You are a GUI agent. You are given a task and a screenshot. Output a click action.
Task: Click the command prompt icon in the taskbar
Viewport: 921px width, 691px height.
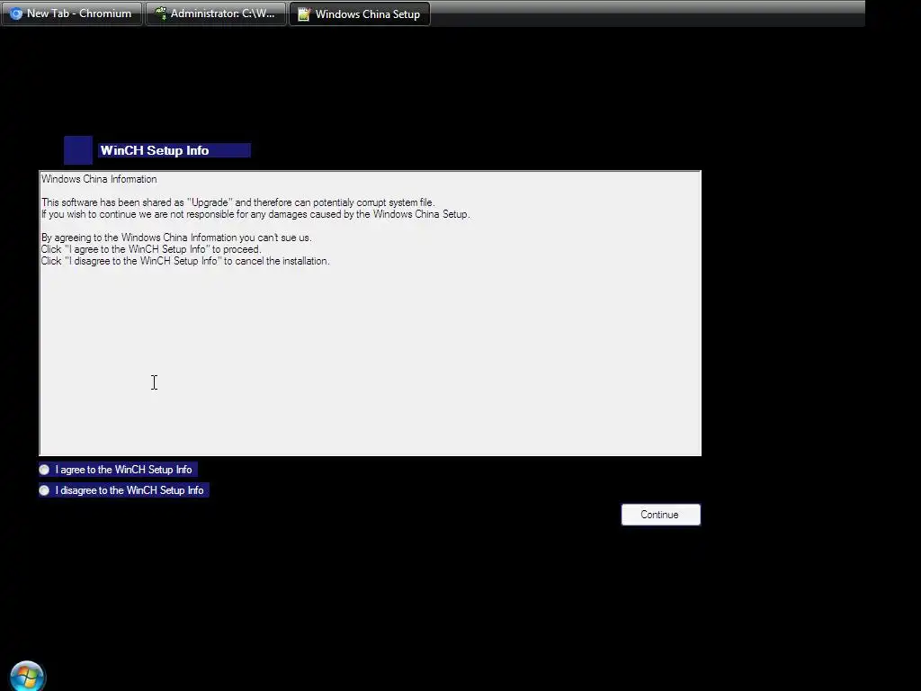tap(160, 13)
